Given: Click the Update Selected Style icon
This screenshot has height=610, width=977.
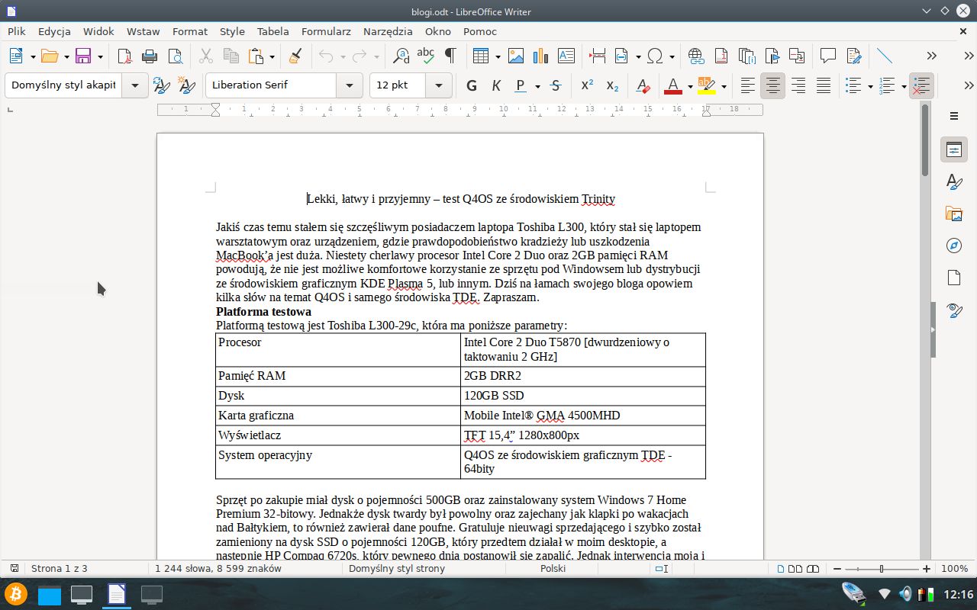Looking at the screenshot, I should click(161, 85).
